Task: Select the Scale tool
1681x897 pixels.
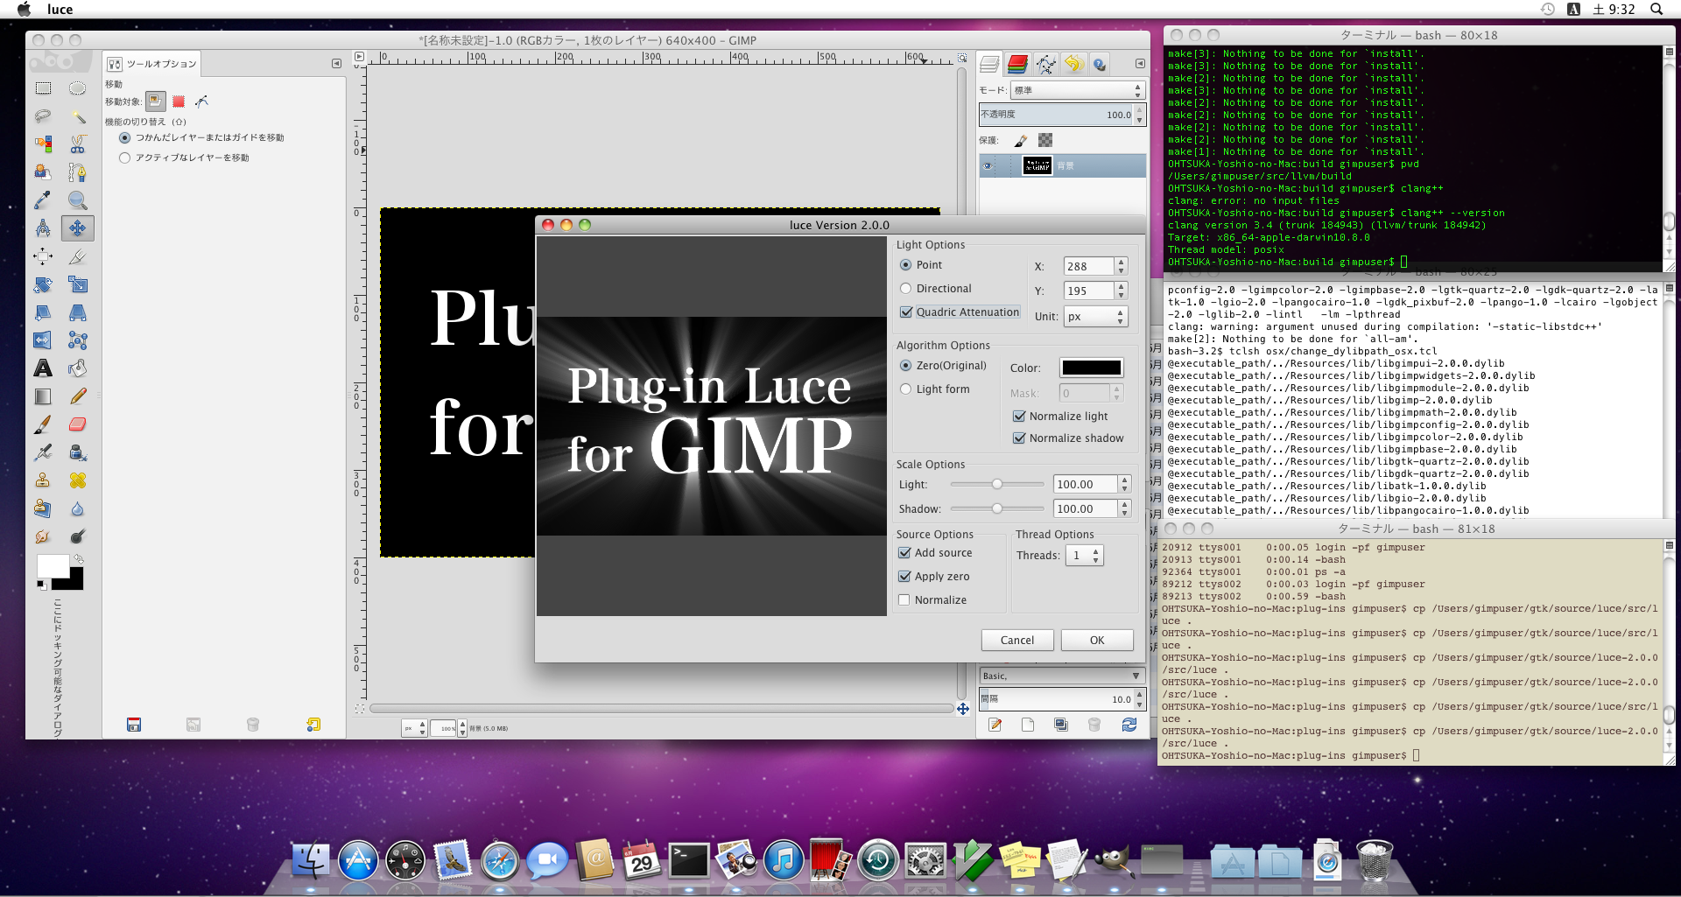Action: [77, 284]
